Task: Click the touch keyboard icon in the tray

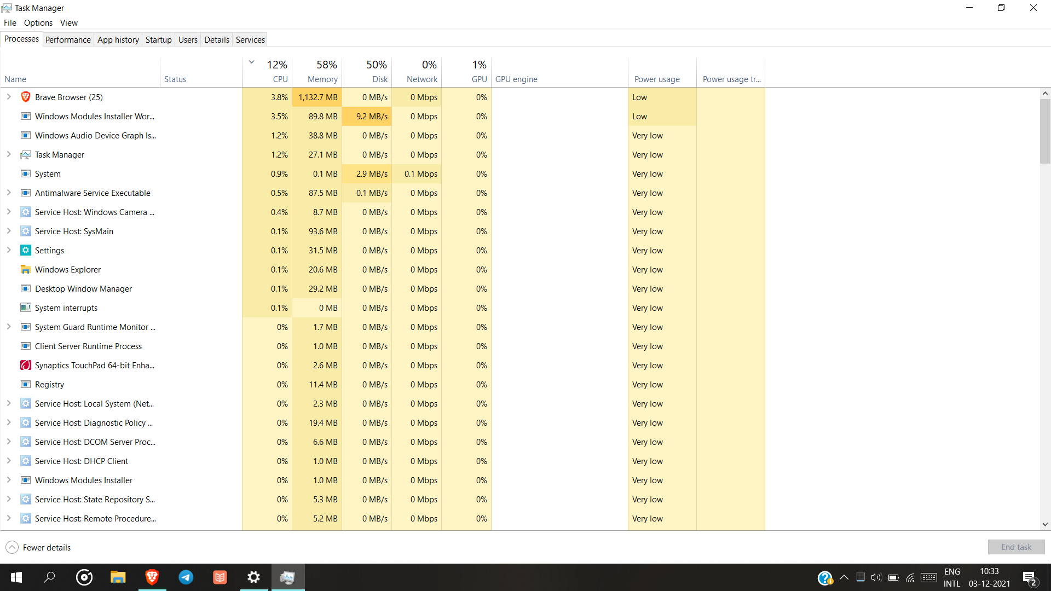Action: (x=929, y=577)
